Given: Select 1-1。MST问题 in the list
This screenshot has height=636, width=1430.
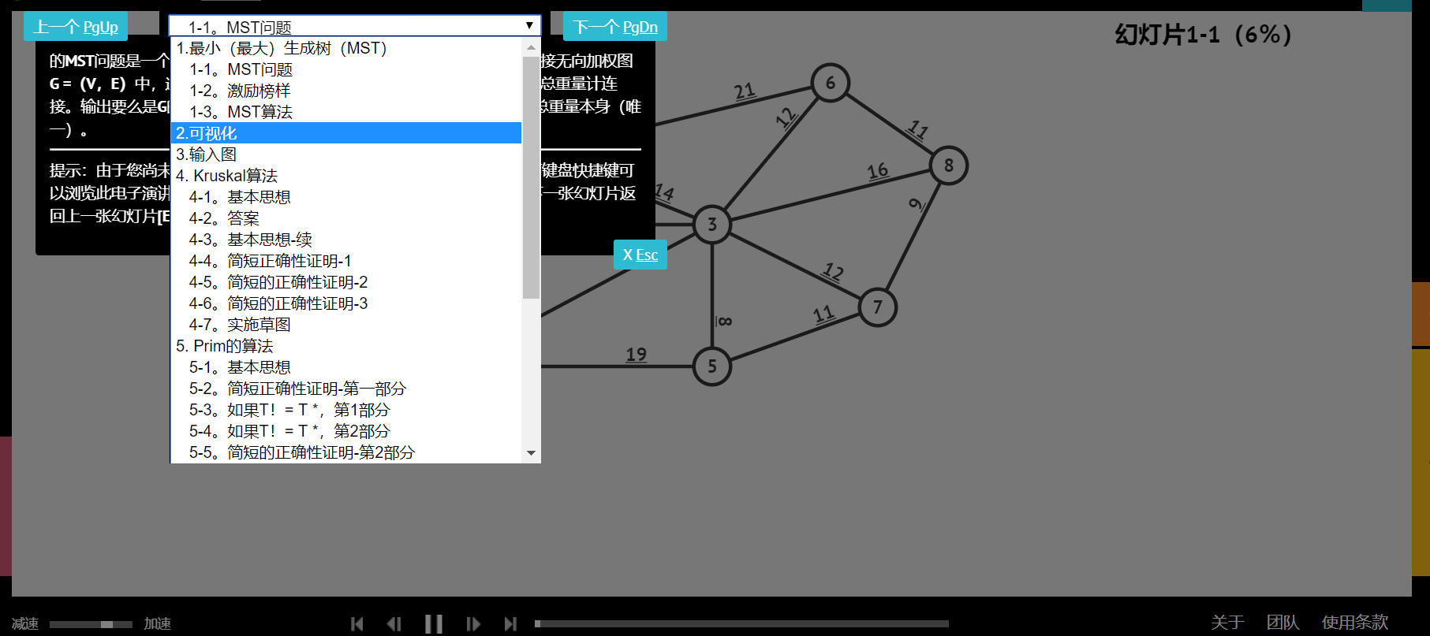Looking at the screenshot, I should tap(346, 69).
